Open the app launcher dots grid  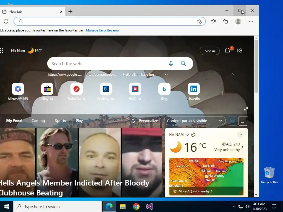click(x=2, y=51)
